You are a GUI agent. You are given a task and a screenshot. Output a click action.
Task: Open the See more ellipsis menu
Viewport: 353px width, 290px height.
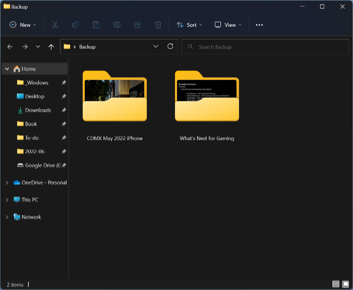click(x=259, y=25)
